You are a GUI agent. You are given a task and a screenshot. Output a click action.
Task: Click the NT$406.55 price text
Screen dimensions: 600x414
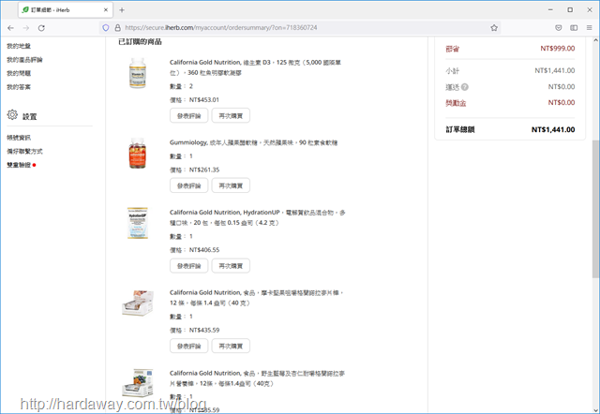(x=204, y=250)
